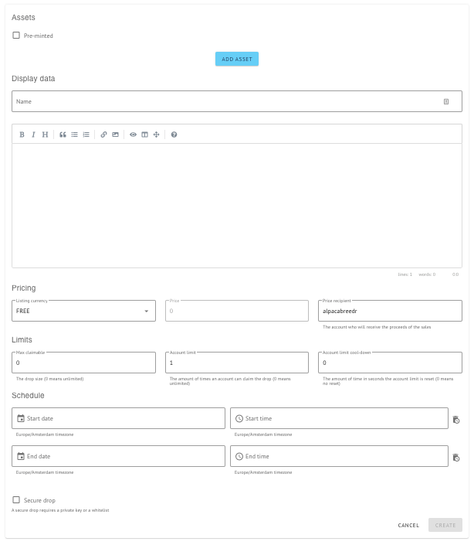
Task: Open the Start date field
Action: (x=118, y=418)
